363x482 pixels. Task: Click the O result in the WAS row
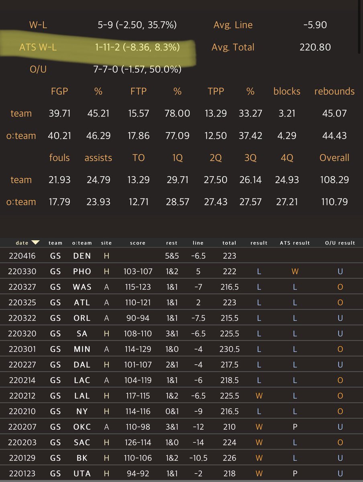[x=340, y=287]
